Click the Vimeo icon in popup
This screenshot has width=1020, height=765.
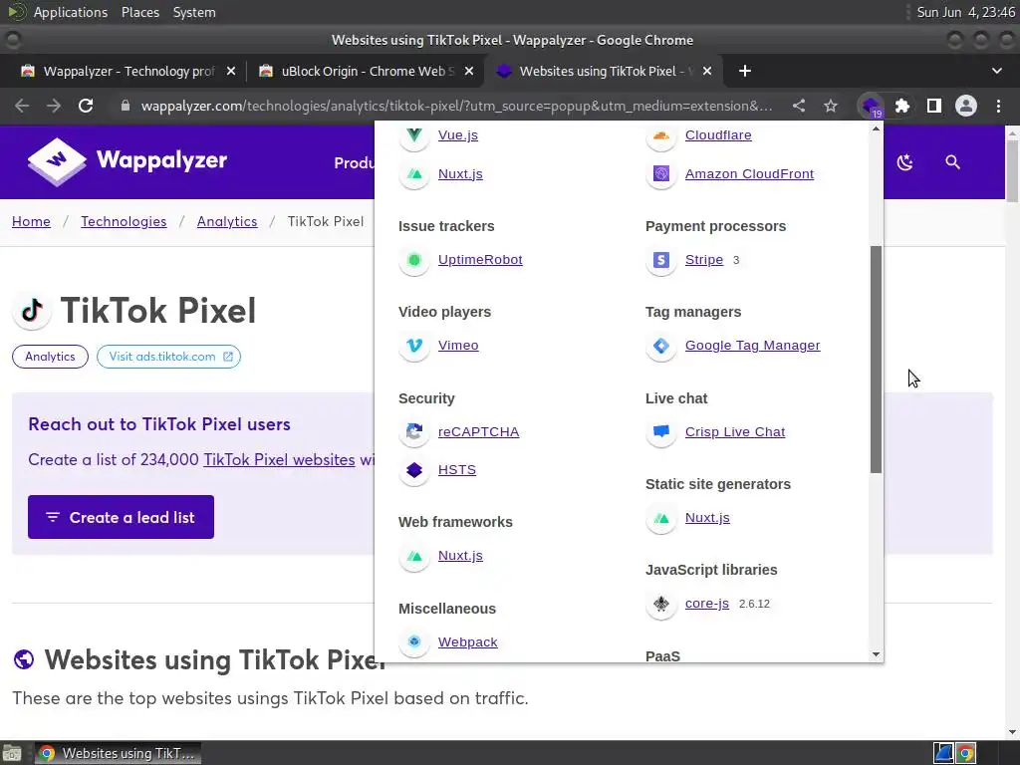coord(414,346)
